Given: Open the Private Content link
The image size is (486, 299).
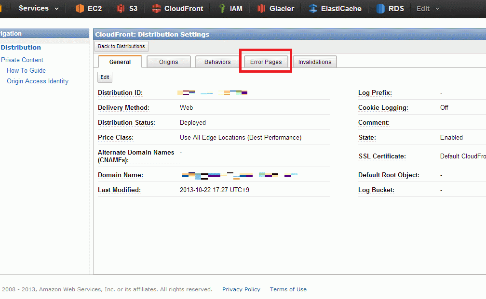Looking at the screenshot, I should [22, 60].
